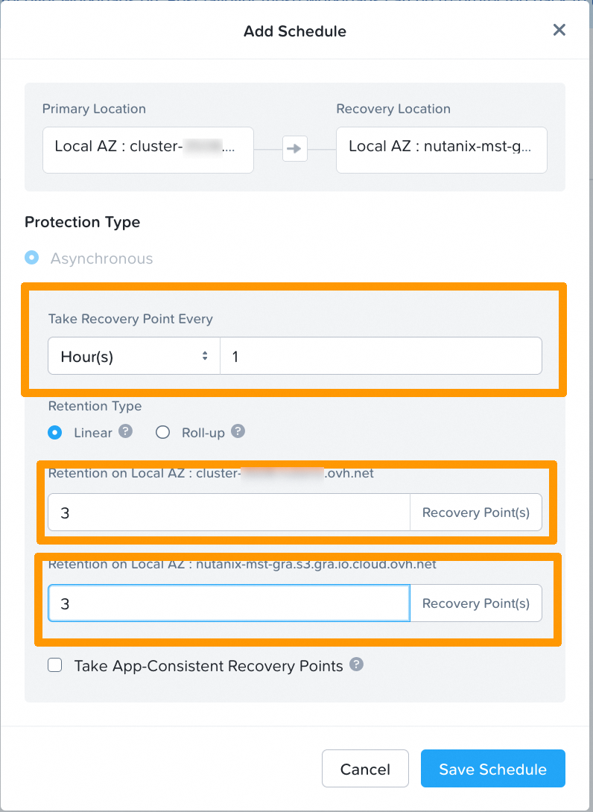Close the Add Schedule dialog
593x812 pixels.
click(559, 31)
